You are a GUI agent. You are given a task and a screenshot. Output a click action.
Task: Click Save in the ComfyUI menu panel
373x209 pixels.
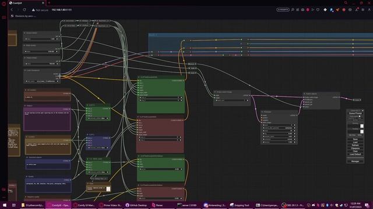click(x=355, y=139)
